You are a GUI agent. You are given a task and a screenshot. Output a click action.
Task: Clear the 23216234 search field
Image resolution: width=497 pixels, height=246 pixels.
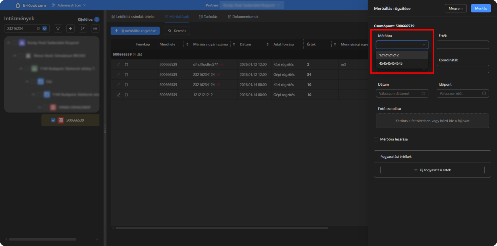(x=38, y=29)
